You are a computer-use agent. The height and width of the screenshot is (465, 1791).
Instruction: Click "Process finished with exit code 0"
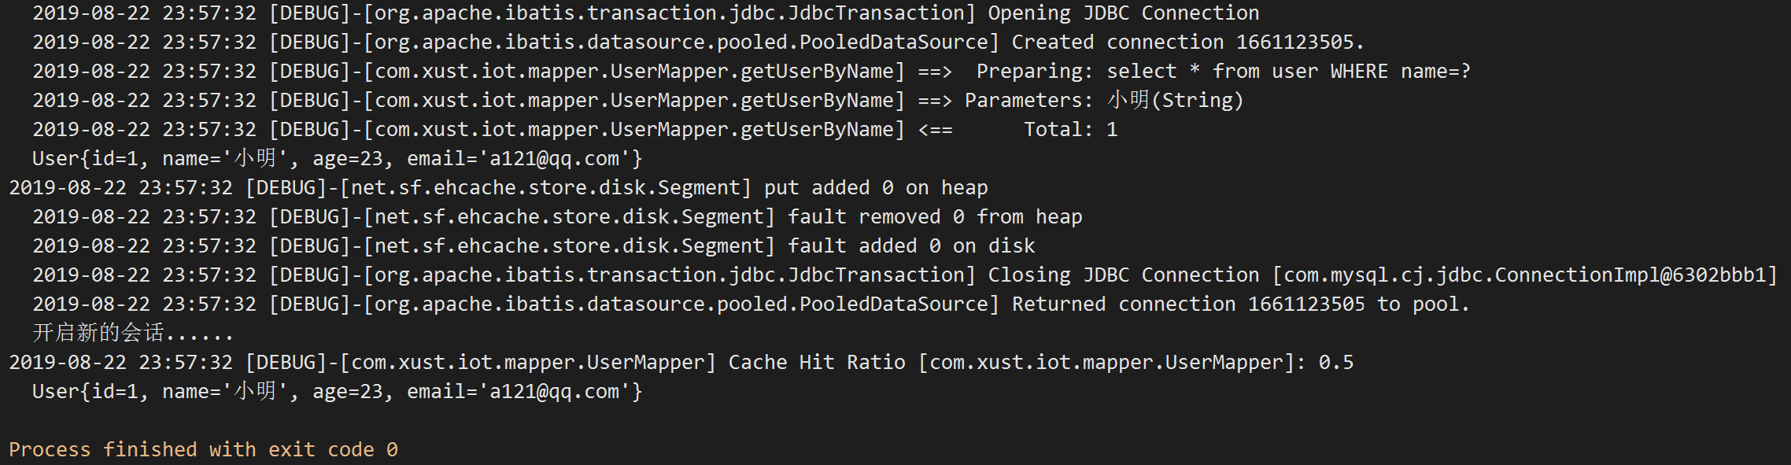pos(203,450)
